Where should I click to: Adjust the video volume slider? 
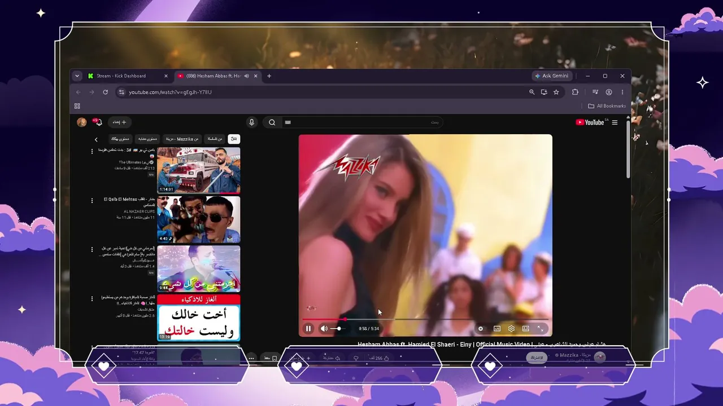click(336, 329)
